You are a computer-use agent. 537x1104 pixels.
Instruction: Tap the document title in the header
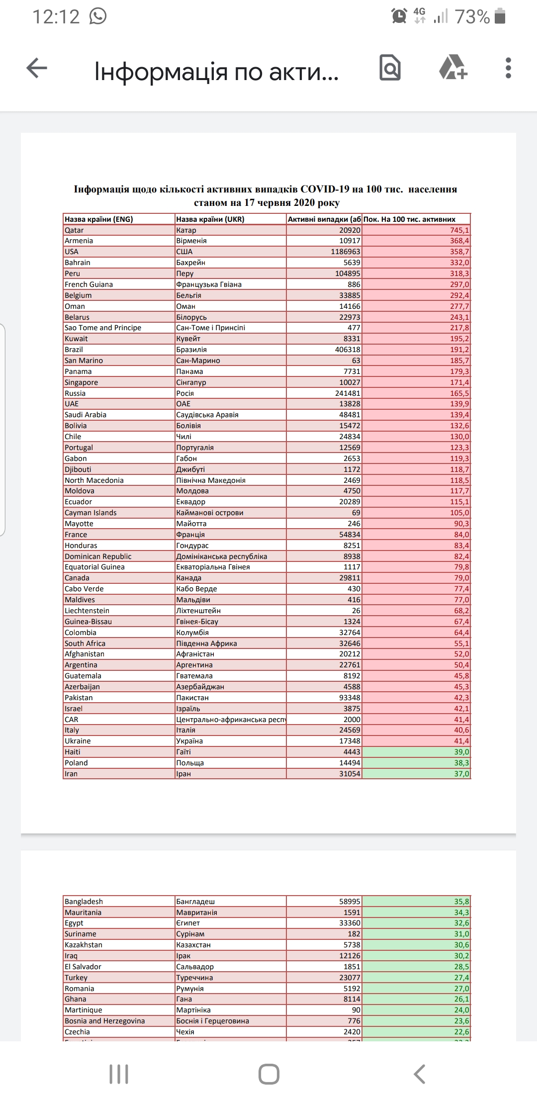point(216,72)
